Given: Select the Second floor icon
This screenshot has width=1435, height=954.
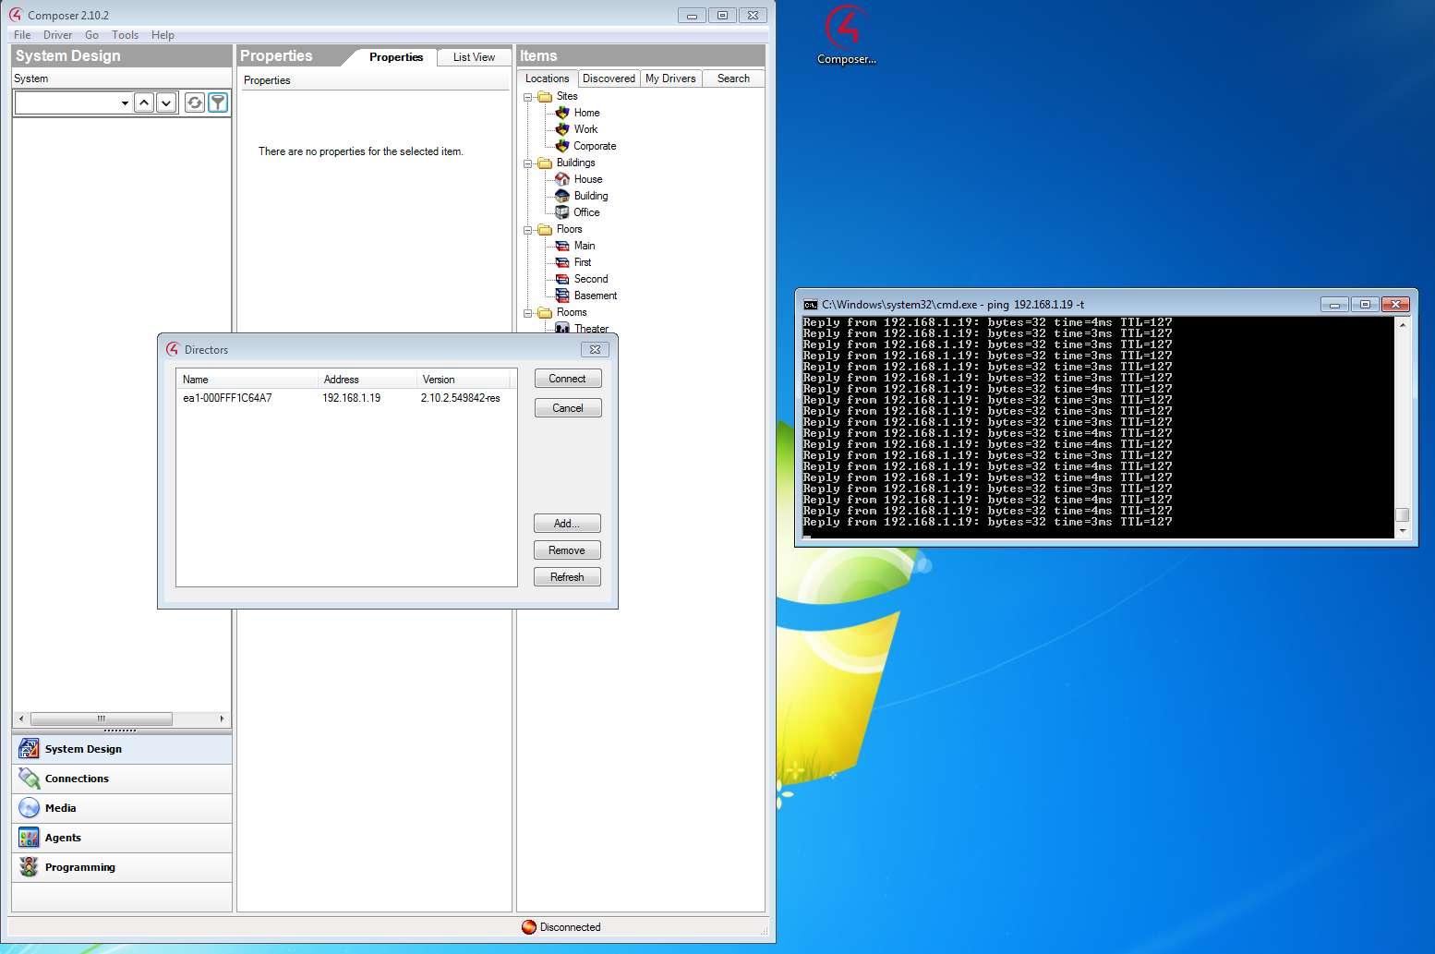Looking at the screenshot, I should 561,279.
